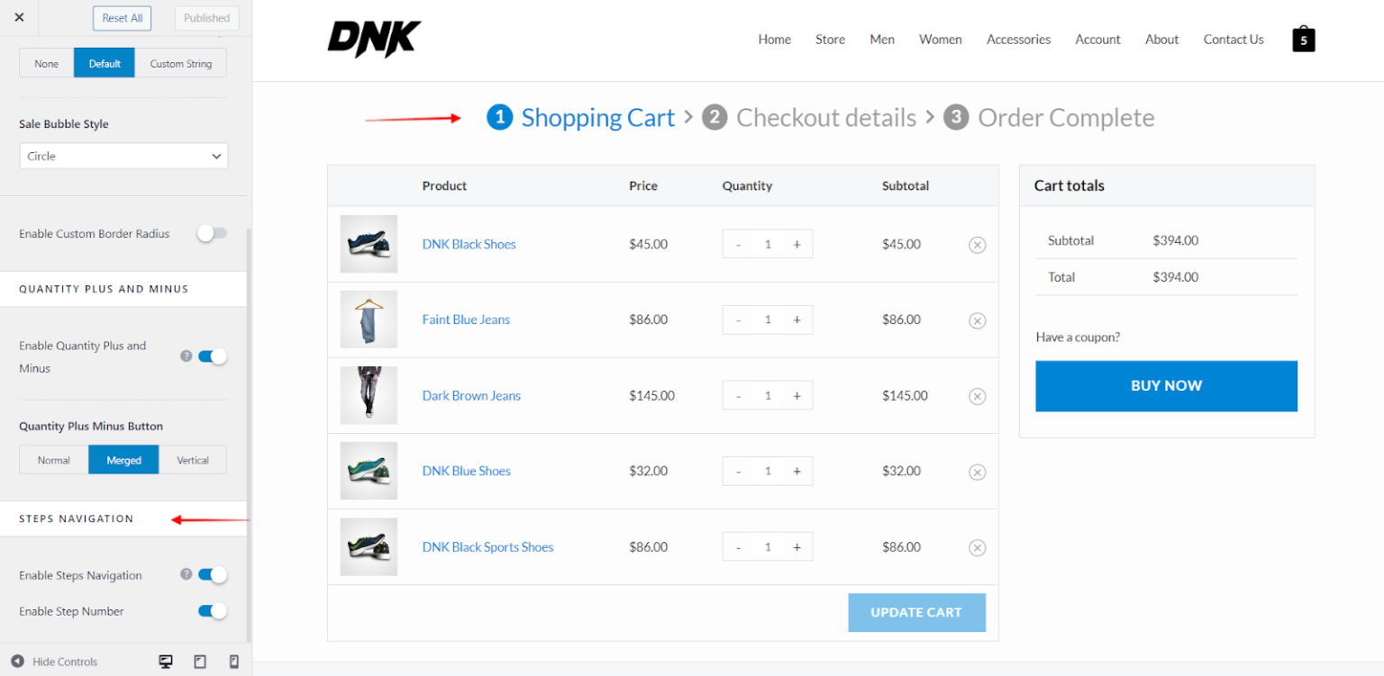
Task: Remove Dark Brown Jeans from cart
Action: point(977,396)
